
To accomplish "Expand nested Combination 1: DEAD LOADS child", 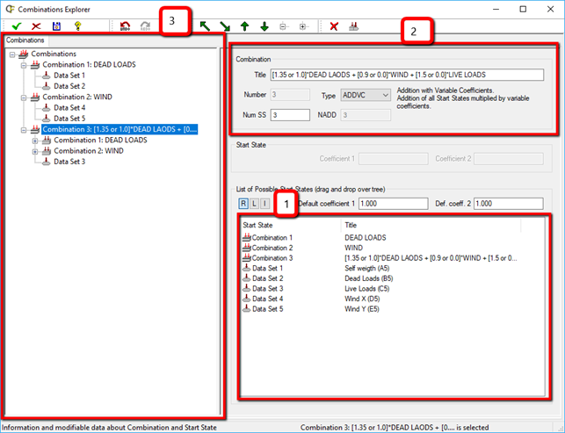I will tap(35, 141).
